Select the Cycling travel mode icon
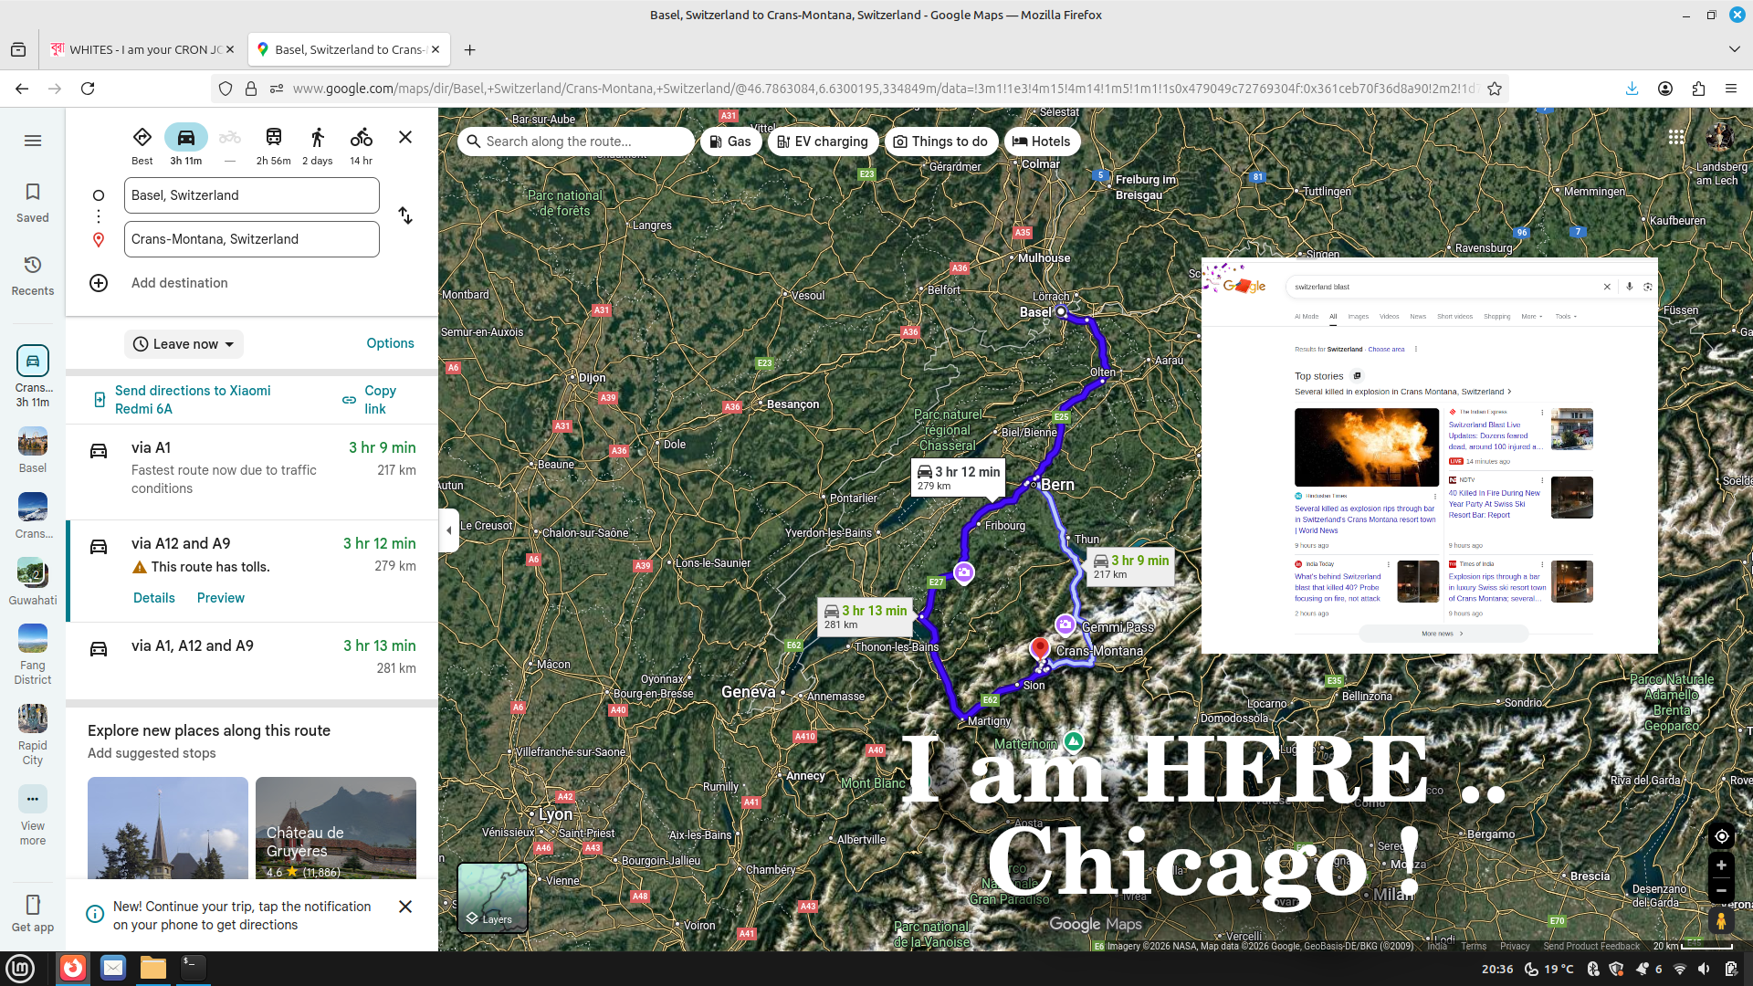The width and height of the screenshot is (1753, 986). 361,138
